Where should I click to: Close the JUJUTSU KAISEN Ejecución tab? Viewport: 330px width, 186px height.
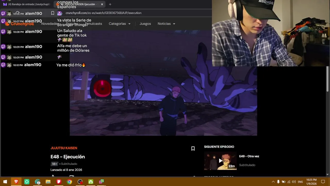coord(102,4)
